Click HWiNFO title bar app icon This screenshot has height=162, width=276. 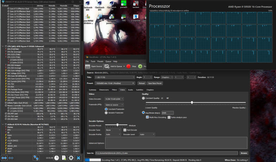pyautogui.click(x=3, y=2)
